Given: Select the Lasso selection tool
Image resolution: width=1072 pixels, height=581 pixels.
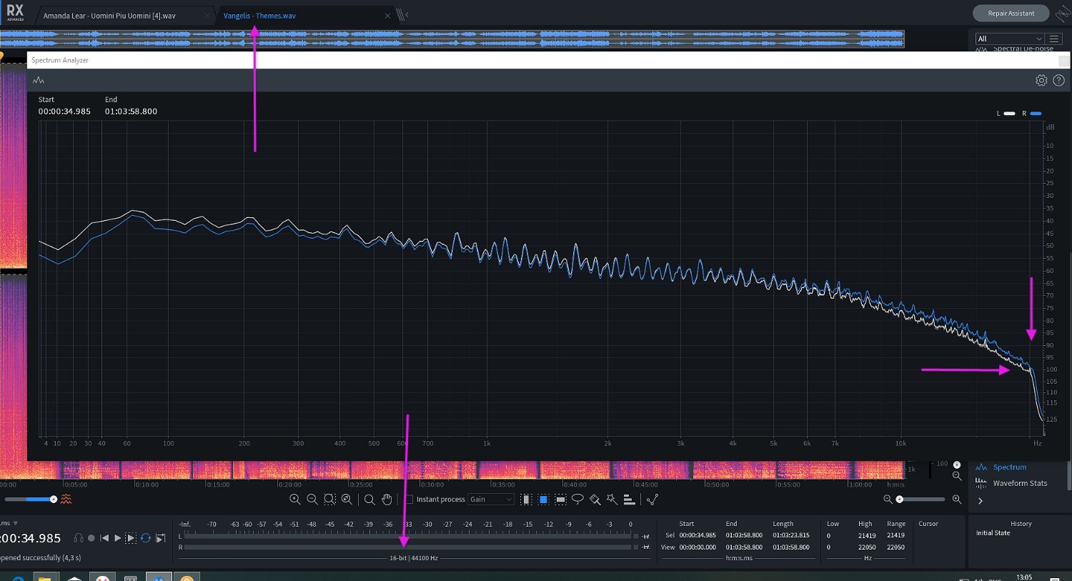Looking at the screenshot, I should click(x=577, y=500).
